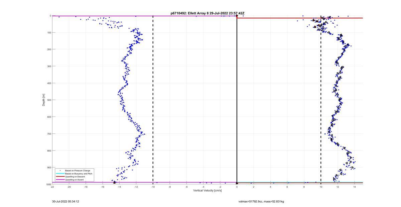The image size is (401, 207).
Task: Click the x-axis tick label '14'
Action: (x=354, y=187)
